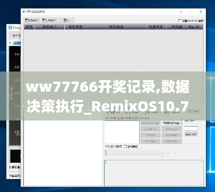This screenshot has width=215, height=192.
Task: Click the Clear button
Action: 194,111
